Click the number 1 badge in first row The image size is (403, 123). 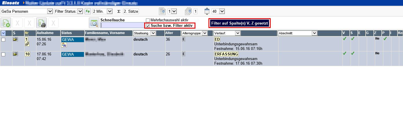[x=27, y=39]
